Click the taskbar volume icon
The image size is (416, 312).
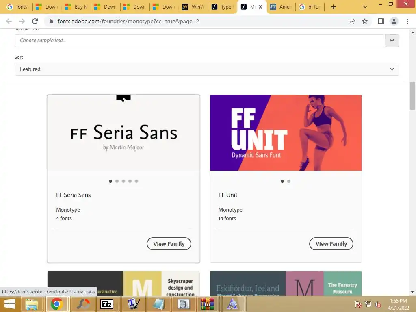tap(378, 304)
